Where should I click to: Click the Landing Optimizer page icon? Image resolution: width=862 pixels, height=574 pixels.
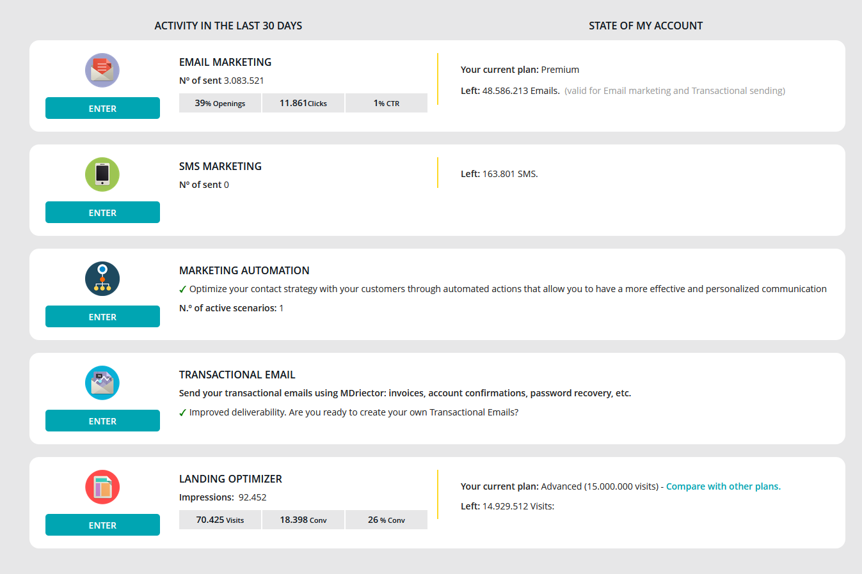(x=102, y=487)
